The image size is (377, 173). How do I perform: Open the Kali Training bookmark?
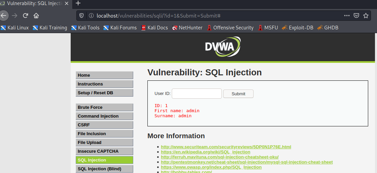pos(50,28)
